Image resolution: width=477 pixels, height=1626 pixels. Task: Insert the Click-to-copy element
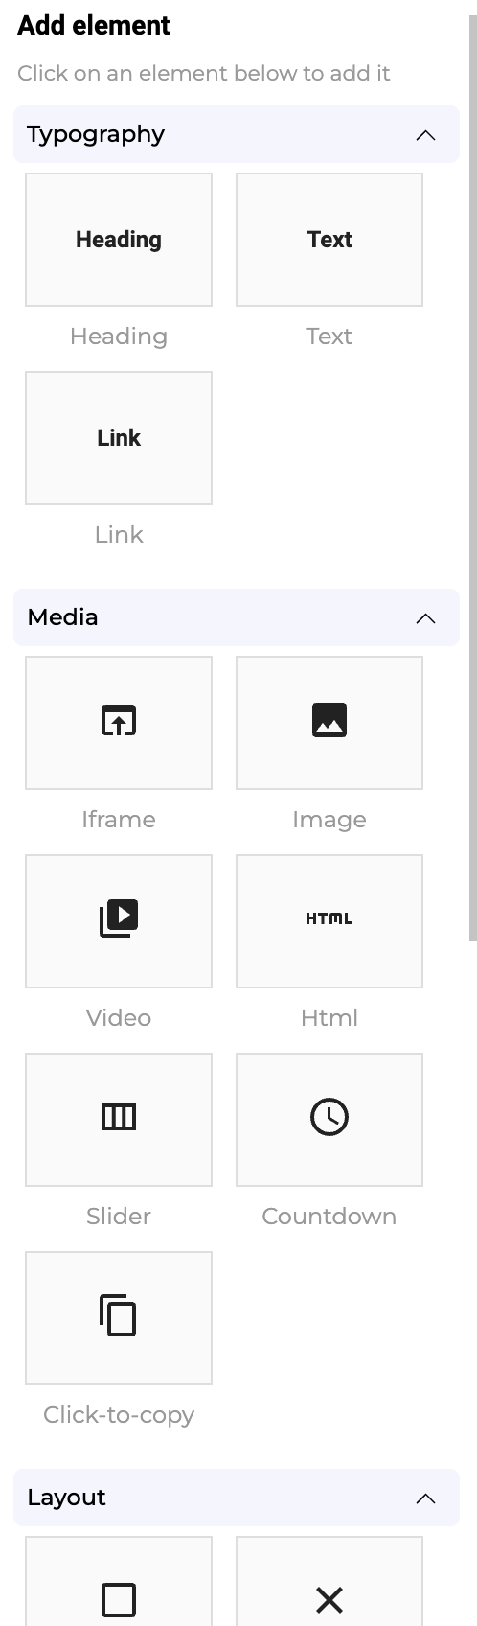[x=119, y=1318]
